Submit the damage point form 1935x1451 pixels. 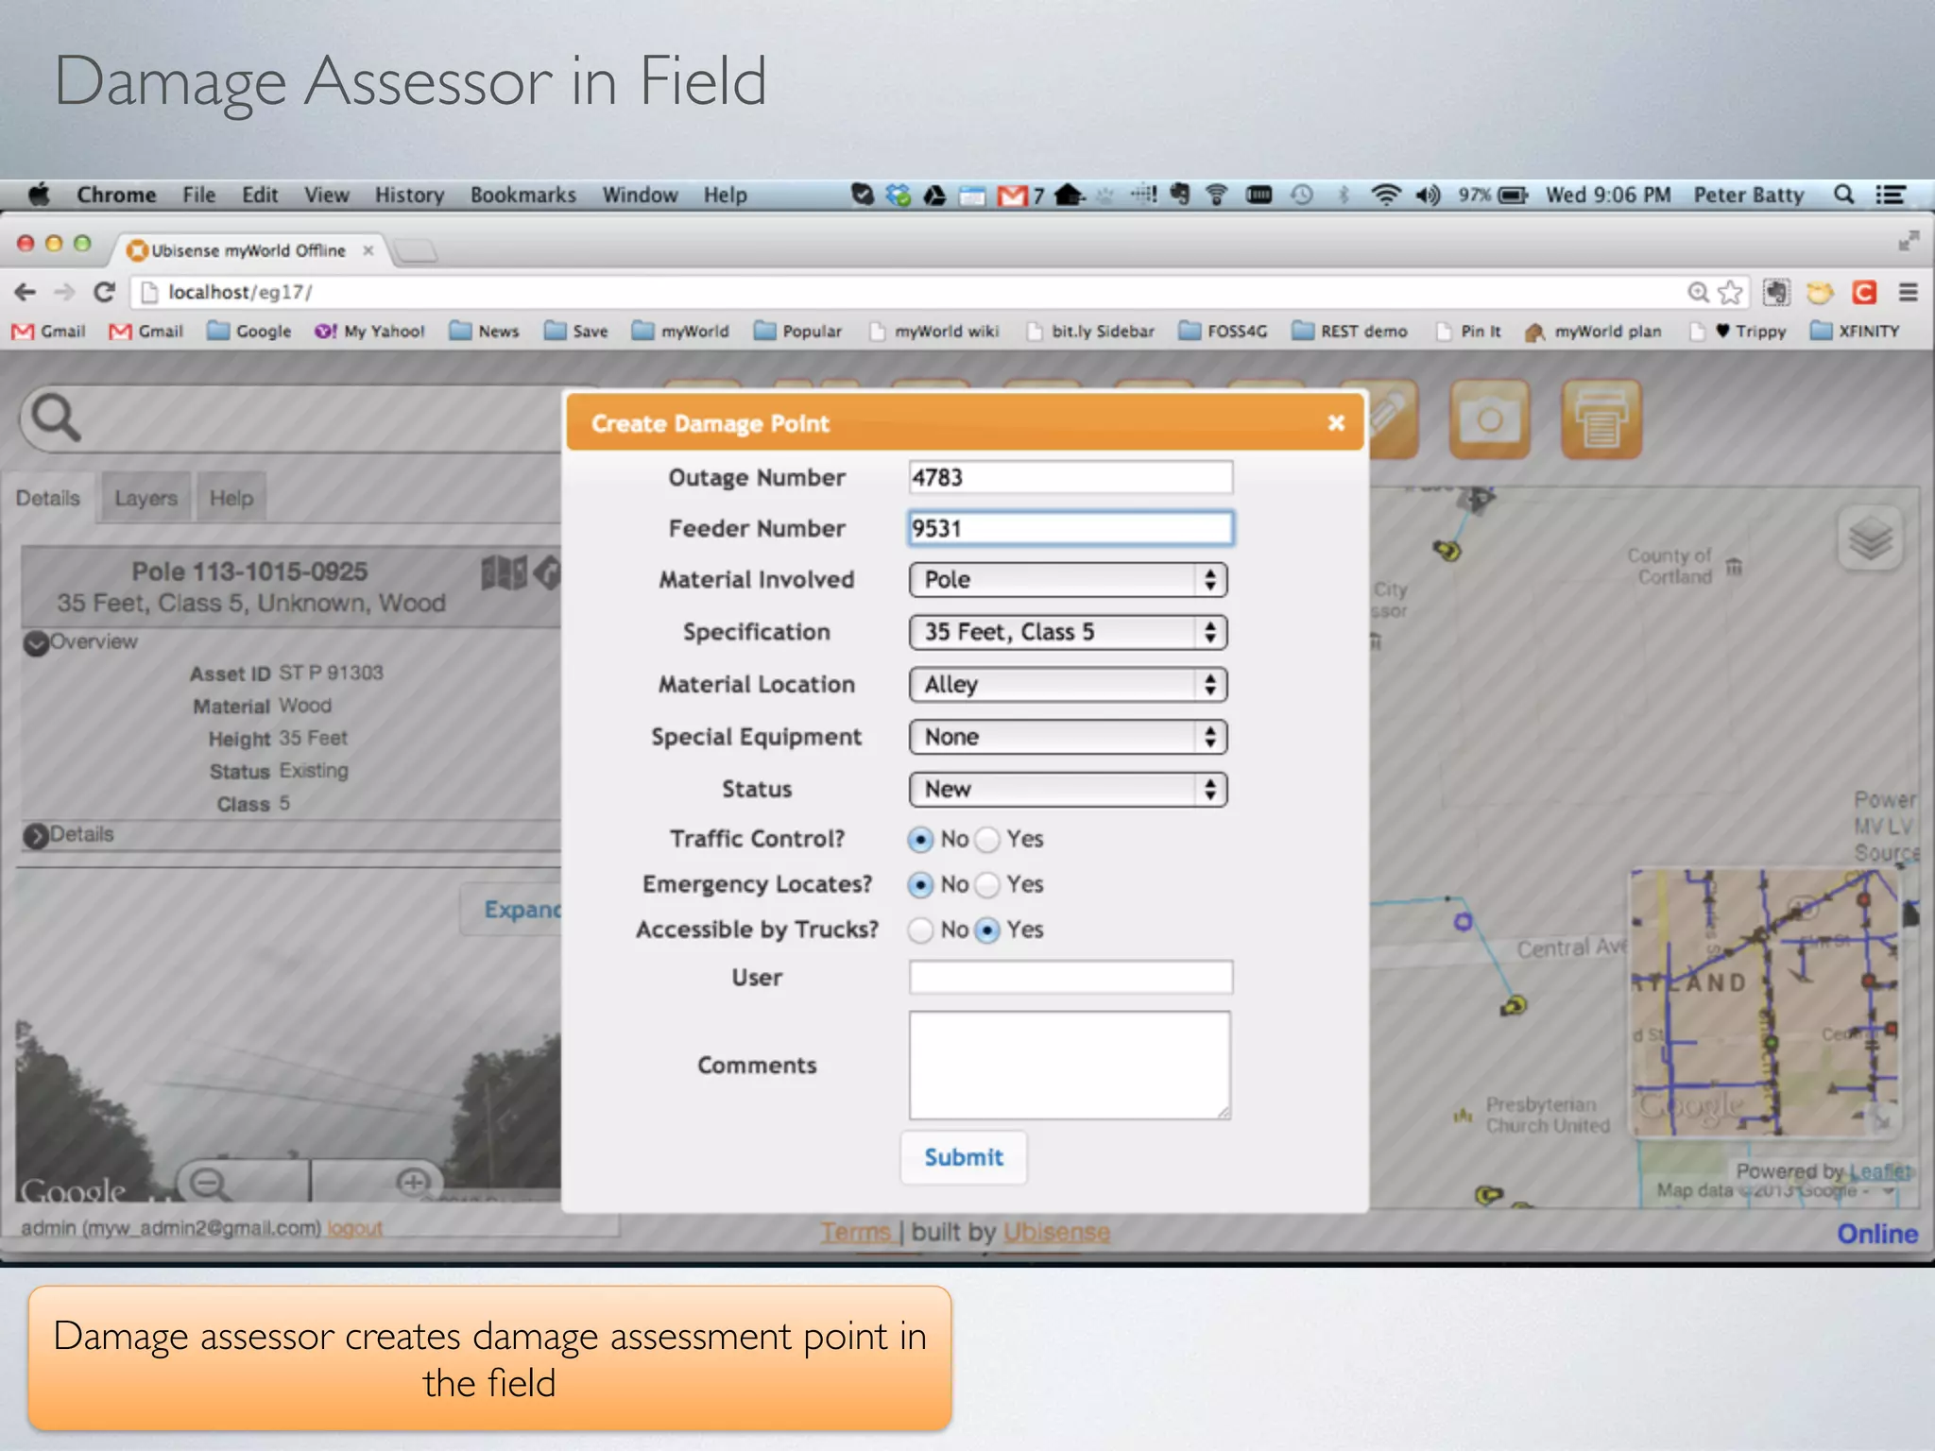click(x=964, y=1157)
